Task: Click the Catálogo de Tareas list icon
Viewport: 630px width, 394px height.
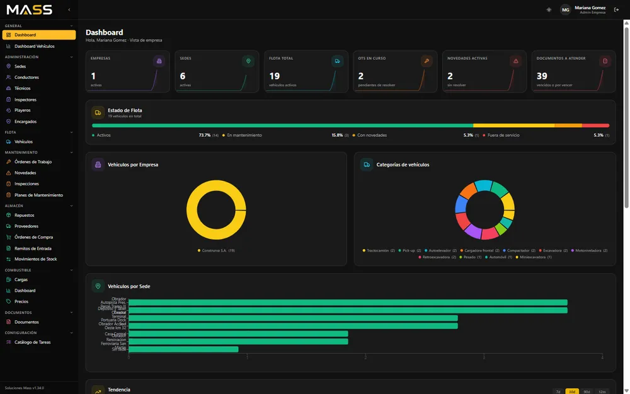Action: point(8,342)
